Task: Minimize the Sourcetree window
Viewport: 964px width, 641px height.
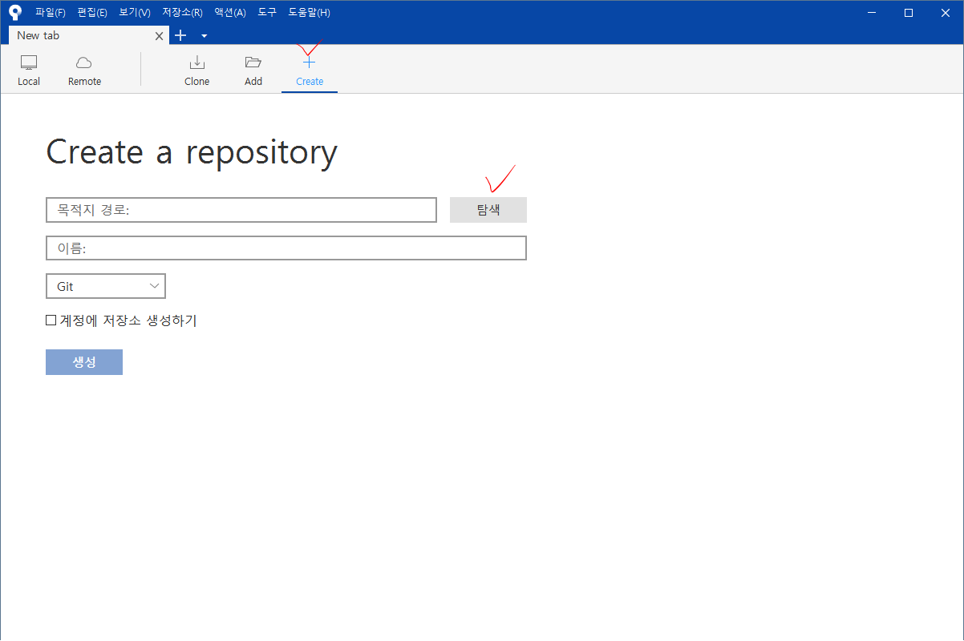Action: pyautogui.click(x=872, y=12)
